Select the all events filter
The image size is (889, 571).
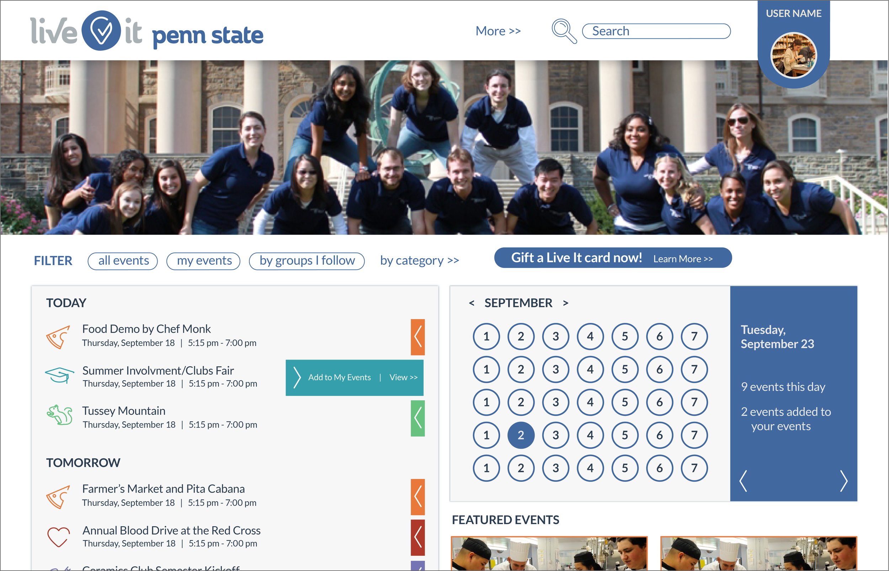click(123, 261)
